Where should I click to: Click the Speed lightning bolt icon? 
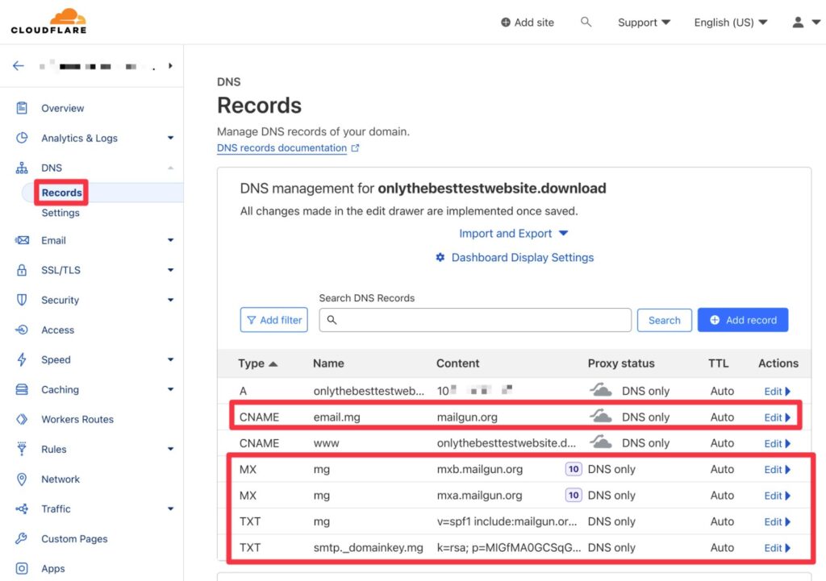click(23, 359)
